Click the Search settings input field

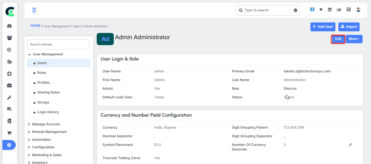58,45
